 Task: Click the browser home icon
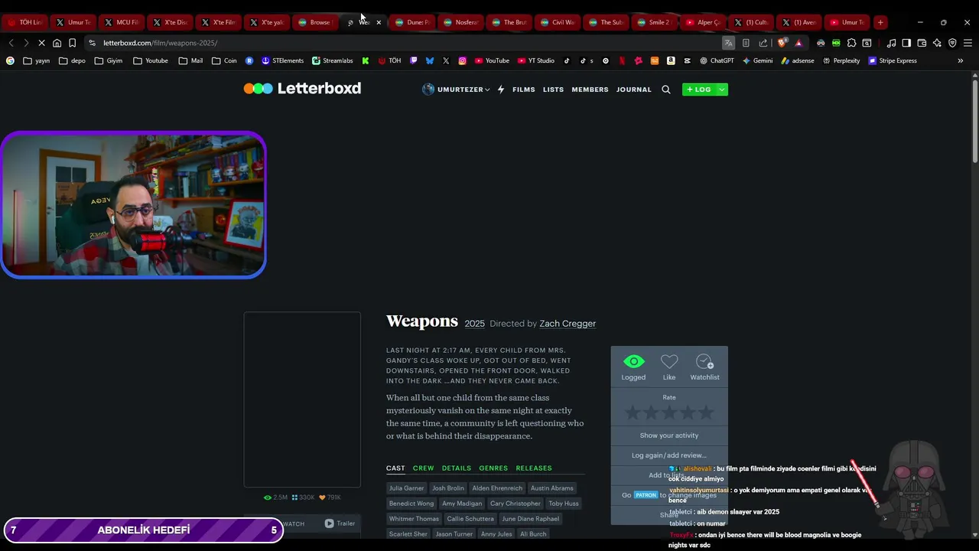(57, 43)
